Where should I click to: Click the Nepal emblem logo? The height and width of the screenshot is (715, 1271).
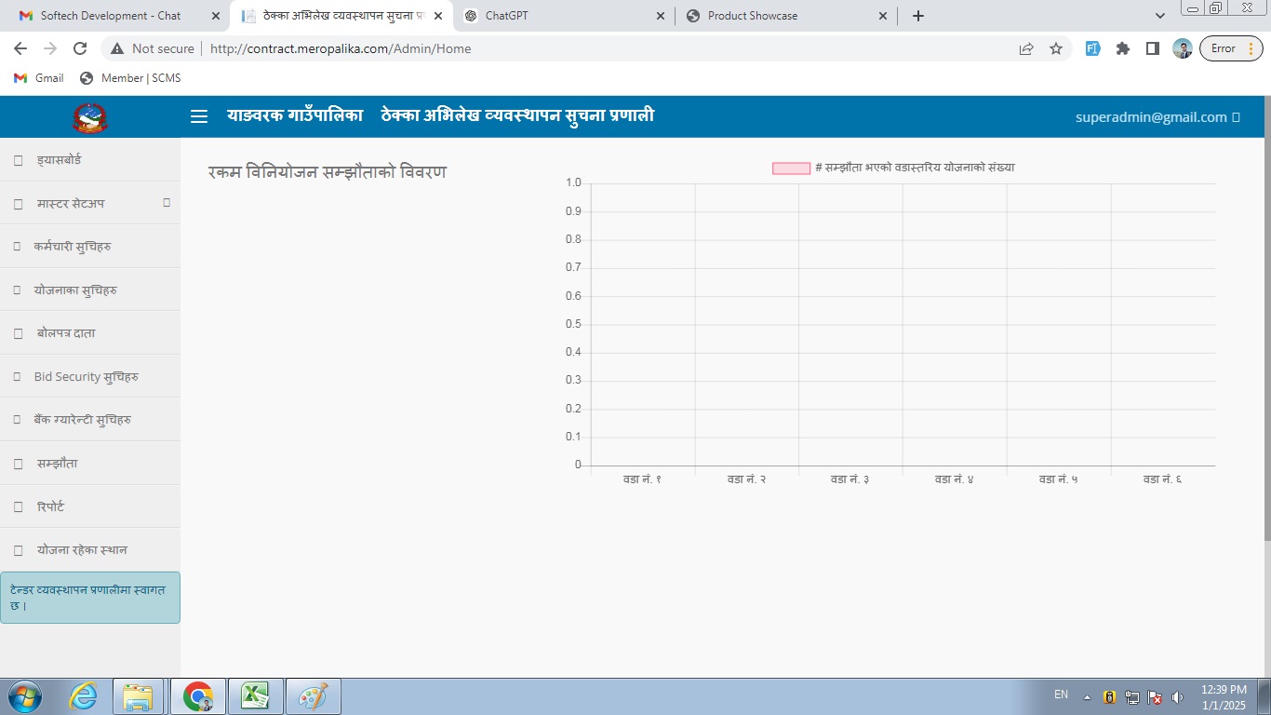point(89,118)
